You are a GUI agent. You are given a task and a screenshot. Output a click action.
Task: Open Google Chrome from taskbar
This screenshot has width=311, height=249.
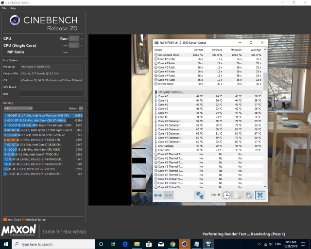tap(173, 244)
